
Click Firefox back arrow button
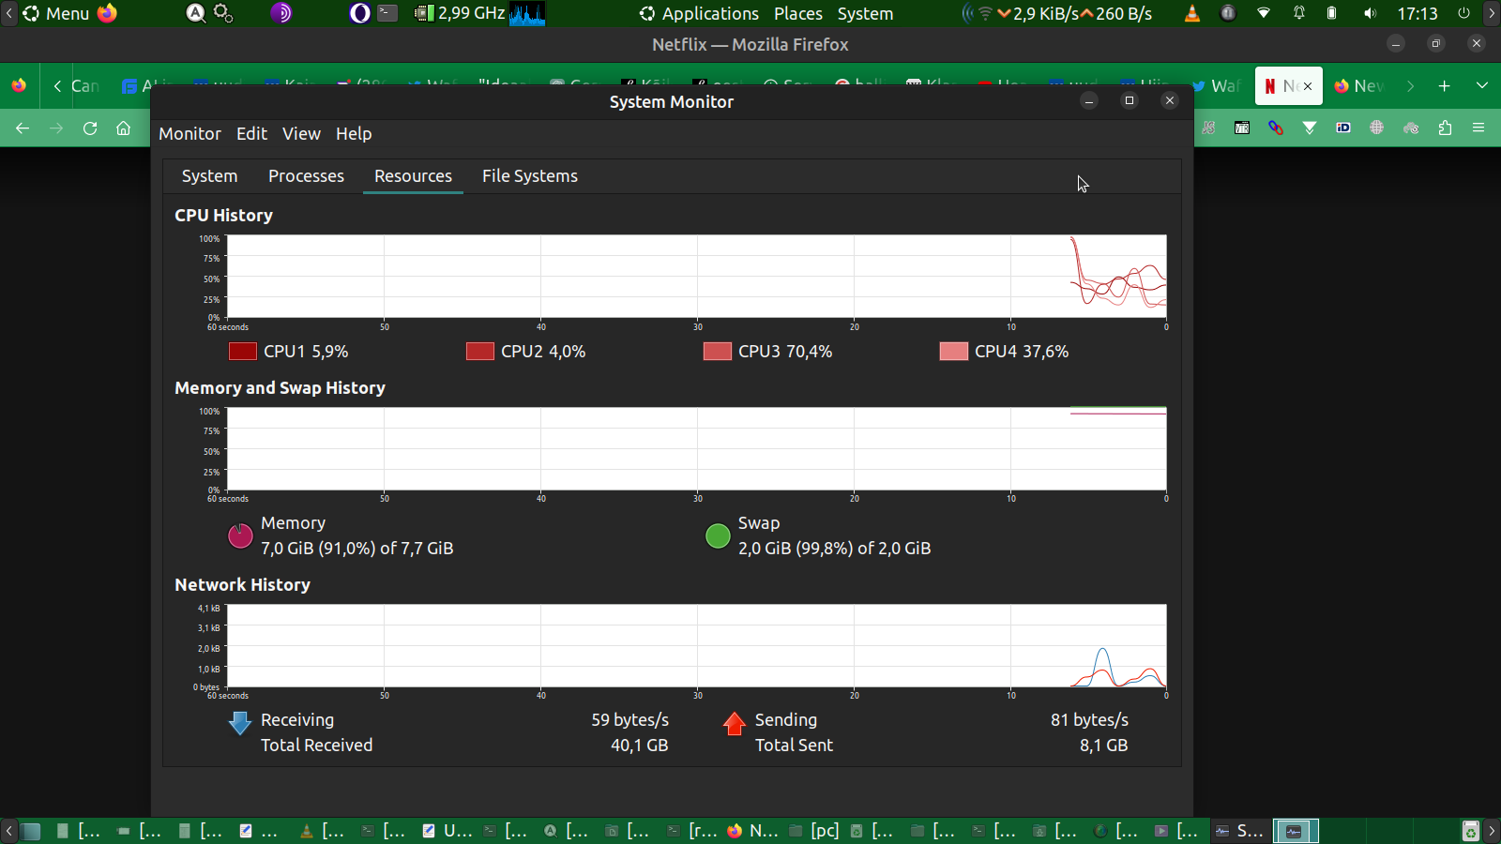click(23, 128)
